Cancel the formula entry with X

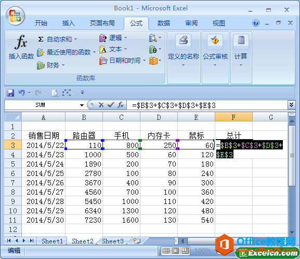pos(101,105)
